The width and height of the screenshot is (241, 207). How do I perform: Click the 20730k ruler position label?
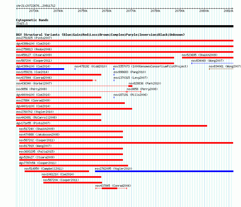pyautogui.click(x=34, y=11)
